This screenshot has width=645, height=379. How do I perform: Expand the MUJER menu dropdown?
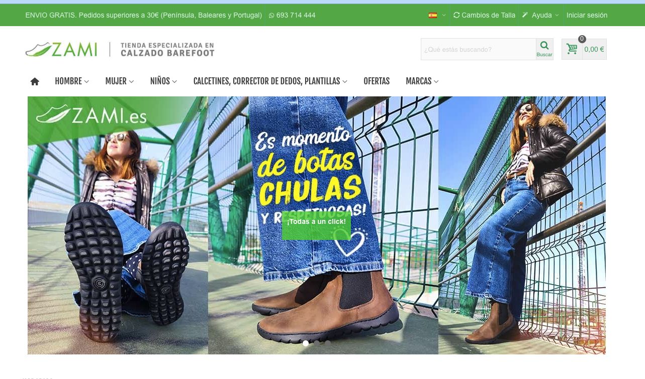[x=120, y=81]
